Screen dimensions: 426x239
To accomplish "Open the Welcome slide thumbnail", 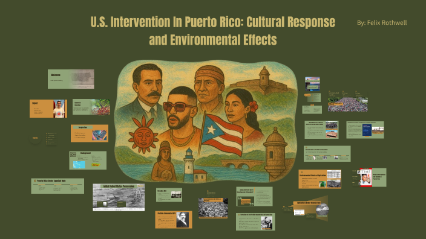I will [71, 79].
